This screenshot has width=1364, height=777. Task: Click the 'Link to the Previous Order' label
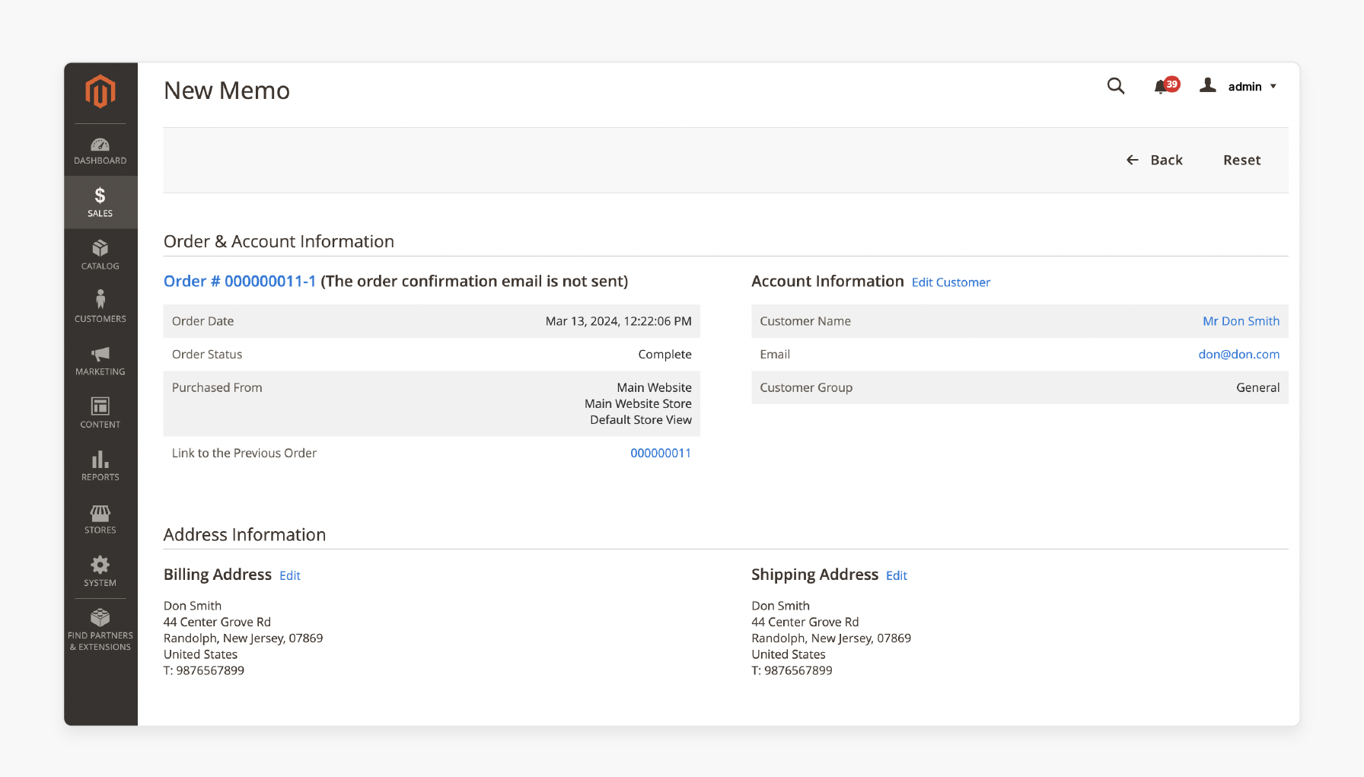[x=244, y=453]
